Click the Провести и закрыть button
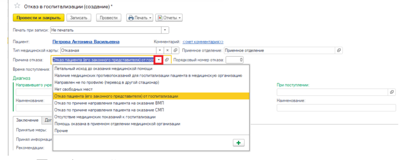This screenshot has width=416, height=160. coord(38,18)
